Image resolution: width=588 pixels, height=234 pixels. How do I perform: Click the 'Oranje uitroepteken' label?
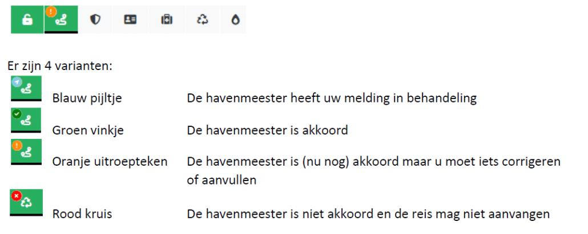[110, 161]
